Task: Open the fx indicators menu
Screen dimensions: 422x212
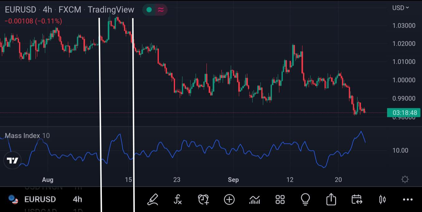Action: tap(178, 199)
